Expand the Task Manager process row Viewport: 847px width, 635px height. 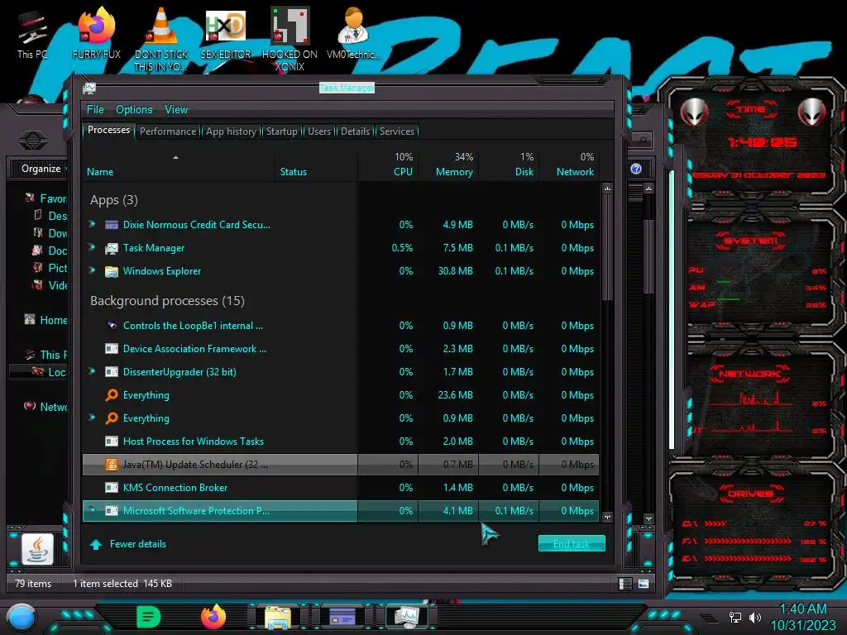pyautogui.click(x=92, y=246)
